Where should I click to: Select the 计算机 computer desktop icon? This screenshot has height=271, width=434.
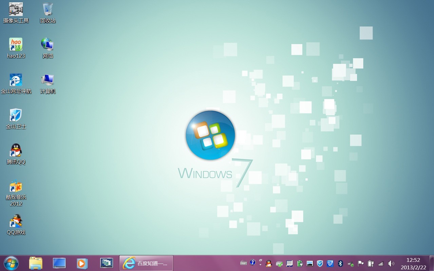pos(48,83)
